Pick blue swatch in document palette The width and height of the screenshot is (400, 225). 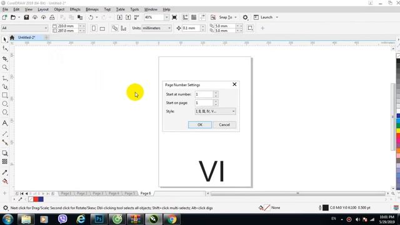tap(41, 199)
